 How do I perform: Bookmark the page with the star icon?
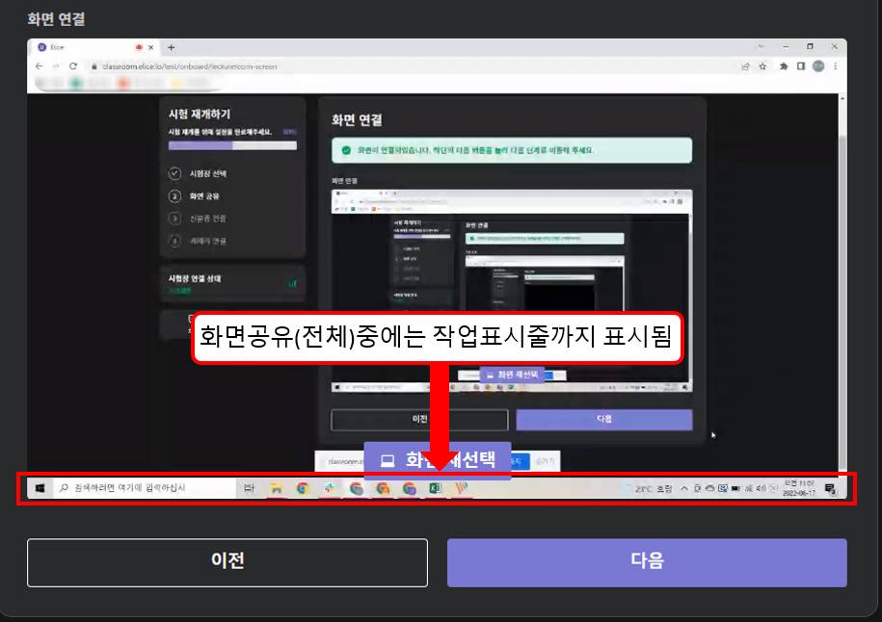point(762,66)
